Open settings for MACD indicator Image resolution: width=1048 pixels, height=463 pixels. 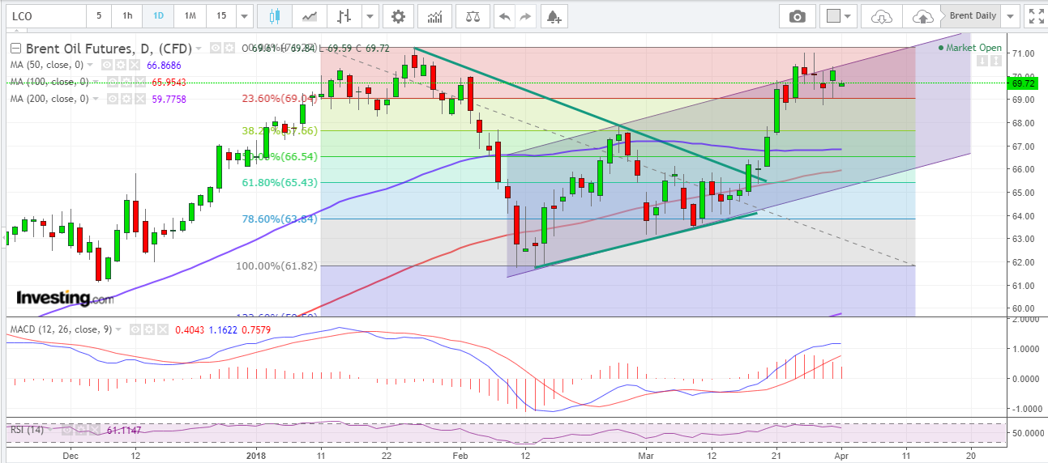pos(149,329)
